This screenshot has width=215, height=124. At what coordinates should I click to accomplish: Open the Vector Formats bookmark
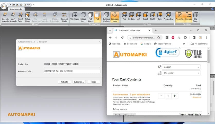[163, 44]
